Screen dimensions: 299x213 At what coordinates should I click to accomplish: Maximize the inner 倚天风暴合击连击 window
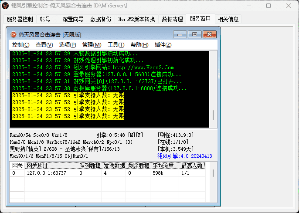click(194, 34)
